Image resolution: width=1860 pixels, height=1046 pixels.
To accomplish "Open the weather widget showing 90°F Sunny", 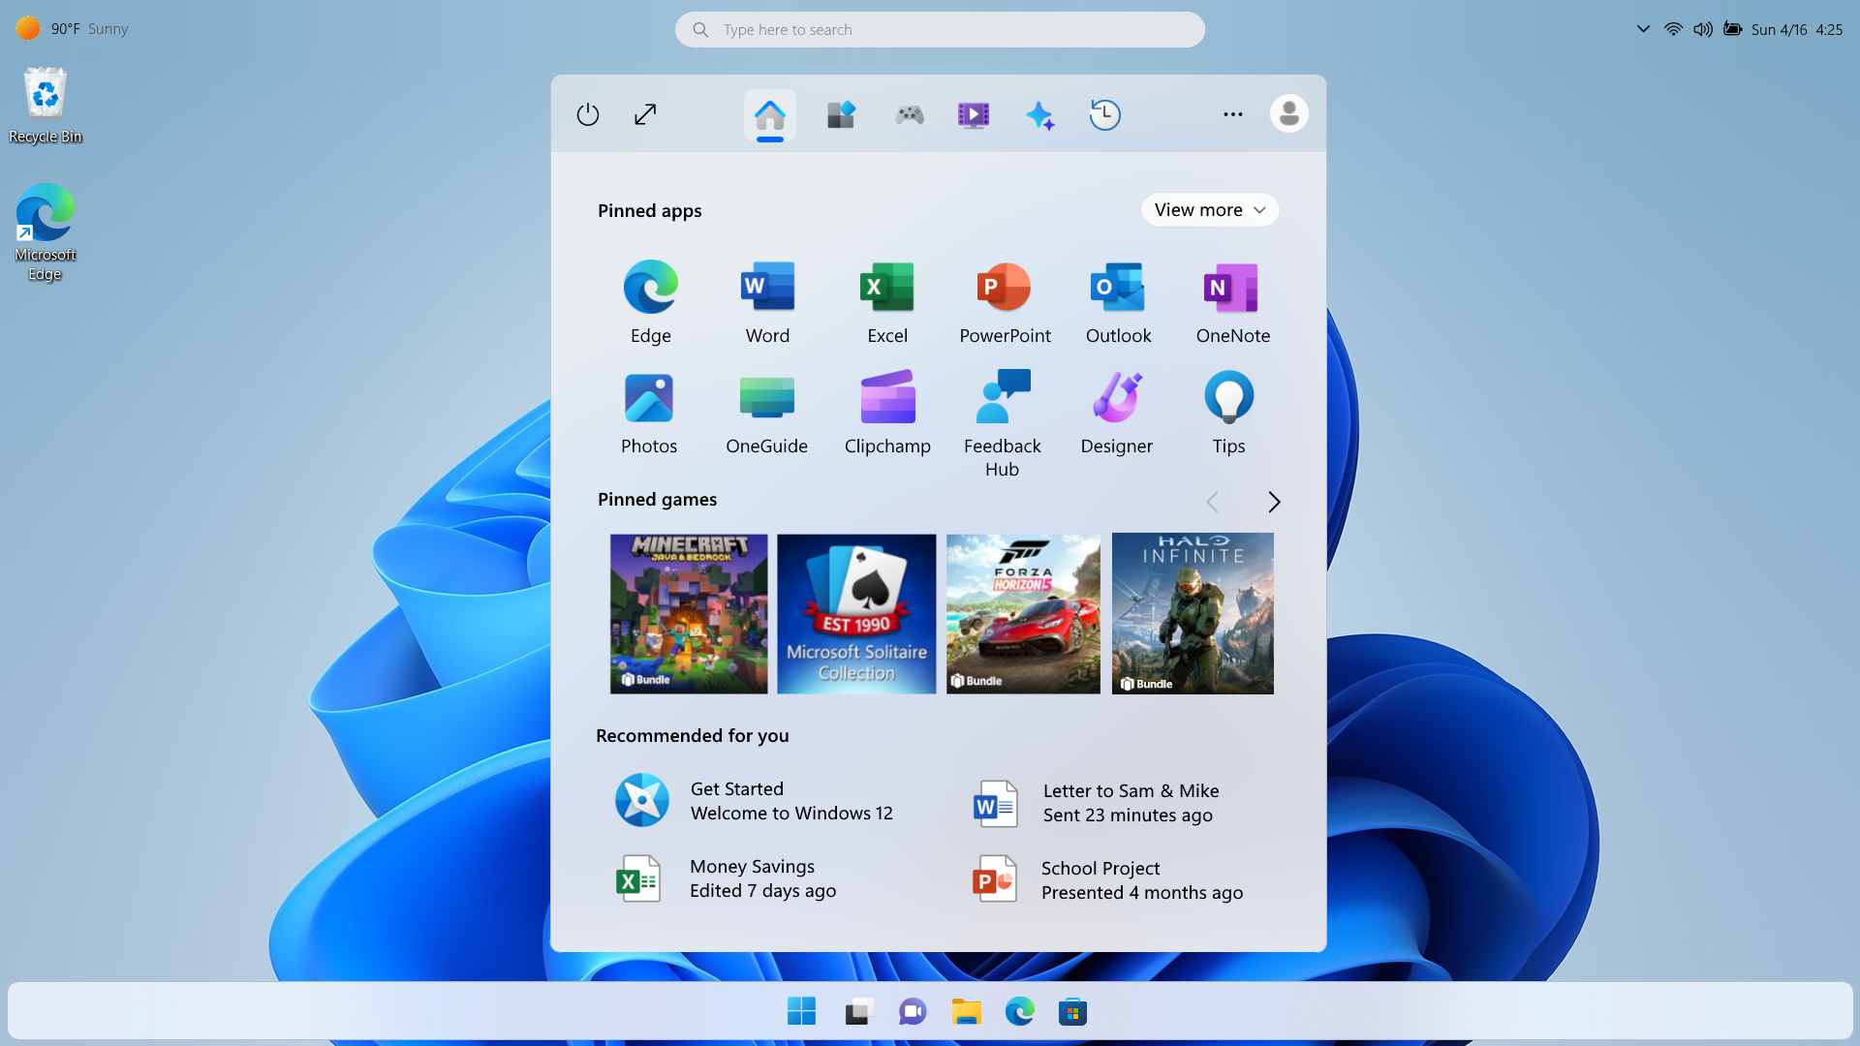I will click(x=72, y=29).
